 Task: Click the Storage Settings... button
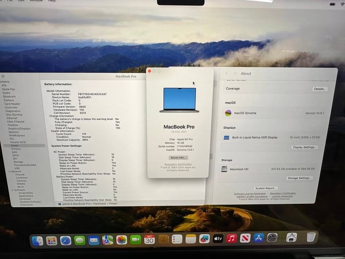[300, 178]
